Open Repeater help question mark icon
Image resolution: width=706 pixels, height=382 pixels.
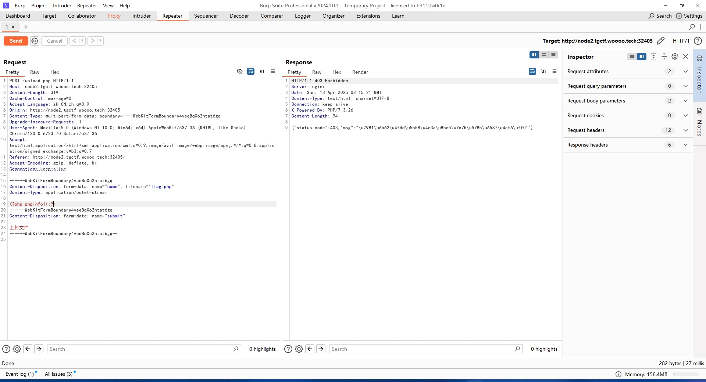pyautogui.click(x=698, y=41)
